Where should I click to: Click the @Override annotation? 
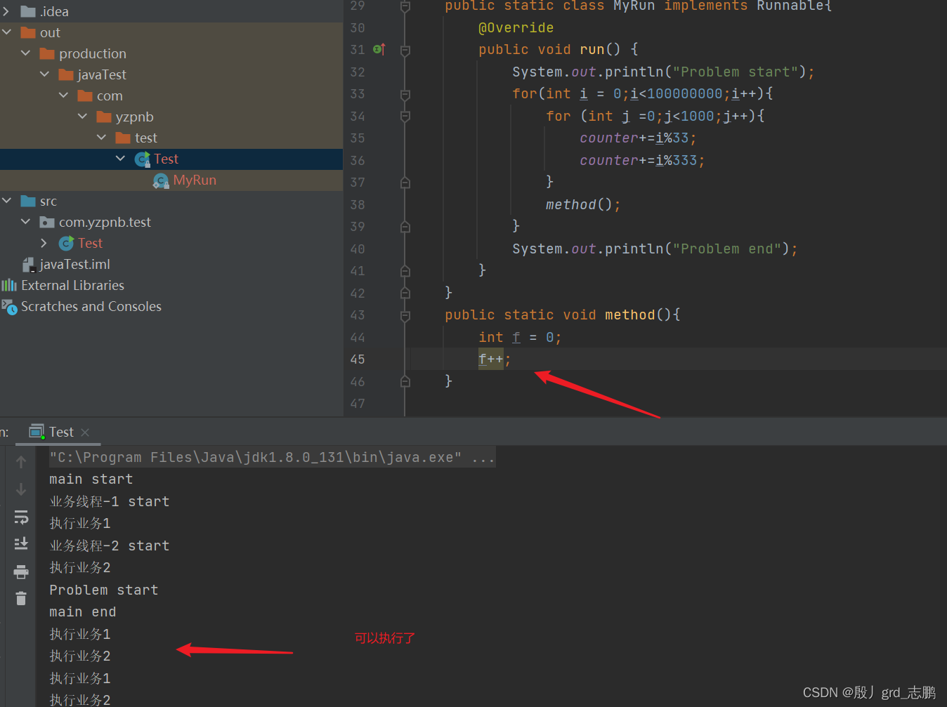tap(516, 27)
